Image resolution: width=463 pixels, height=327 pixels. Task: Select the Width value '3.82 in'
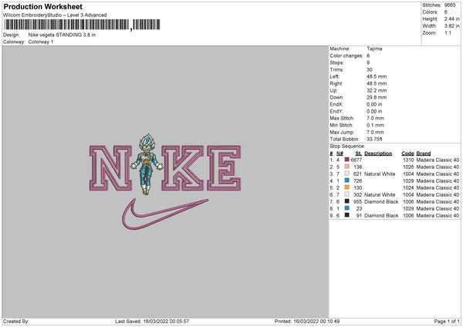(x=451, y=26)
